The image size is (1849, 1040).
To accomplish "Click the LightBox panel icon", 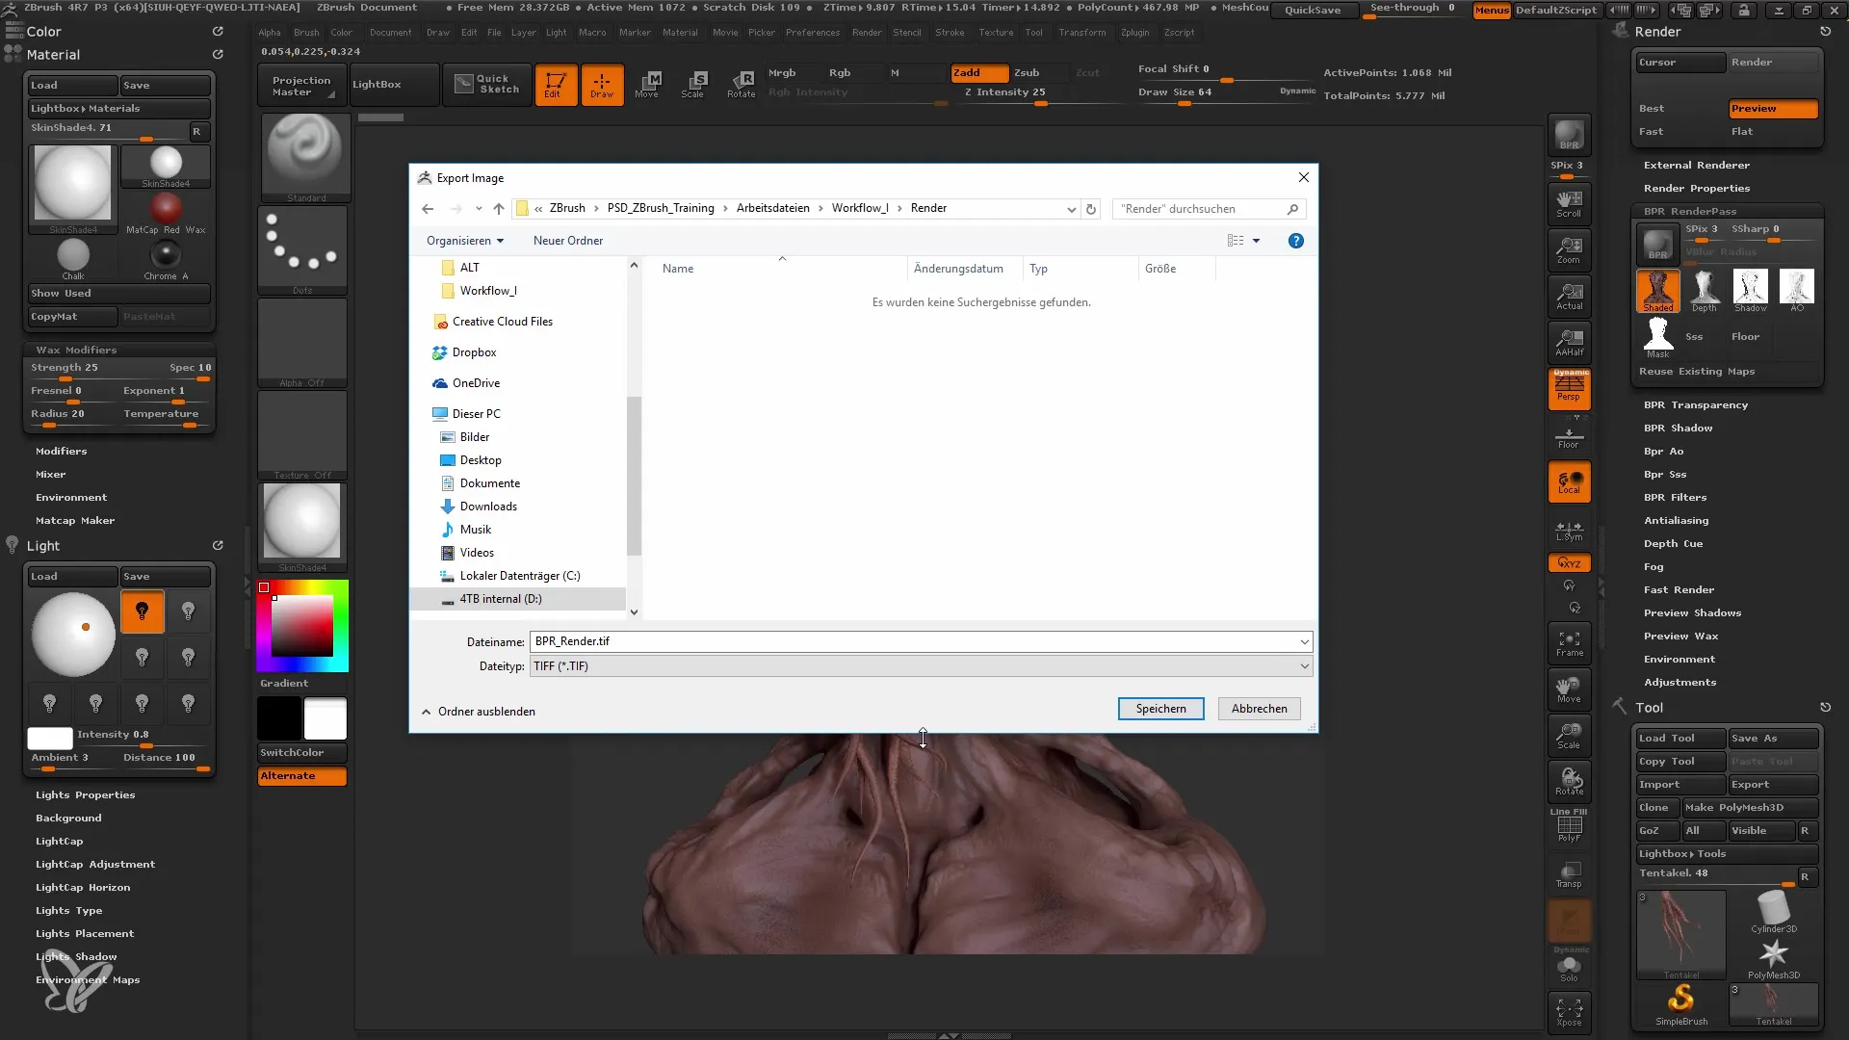I will pos(378,83).
